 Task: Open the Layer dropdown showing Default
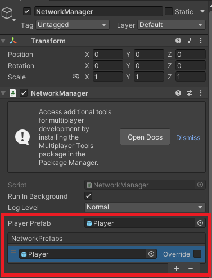point(172,25)
